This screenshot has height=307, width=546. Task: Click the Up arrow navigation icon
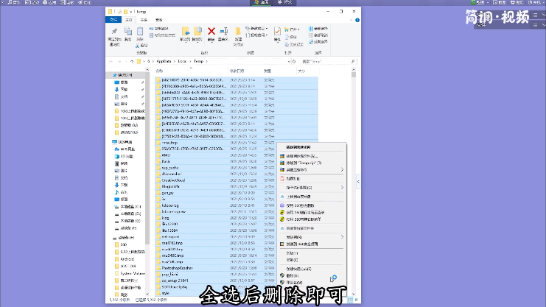pos(131,61)
